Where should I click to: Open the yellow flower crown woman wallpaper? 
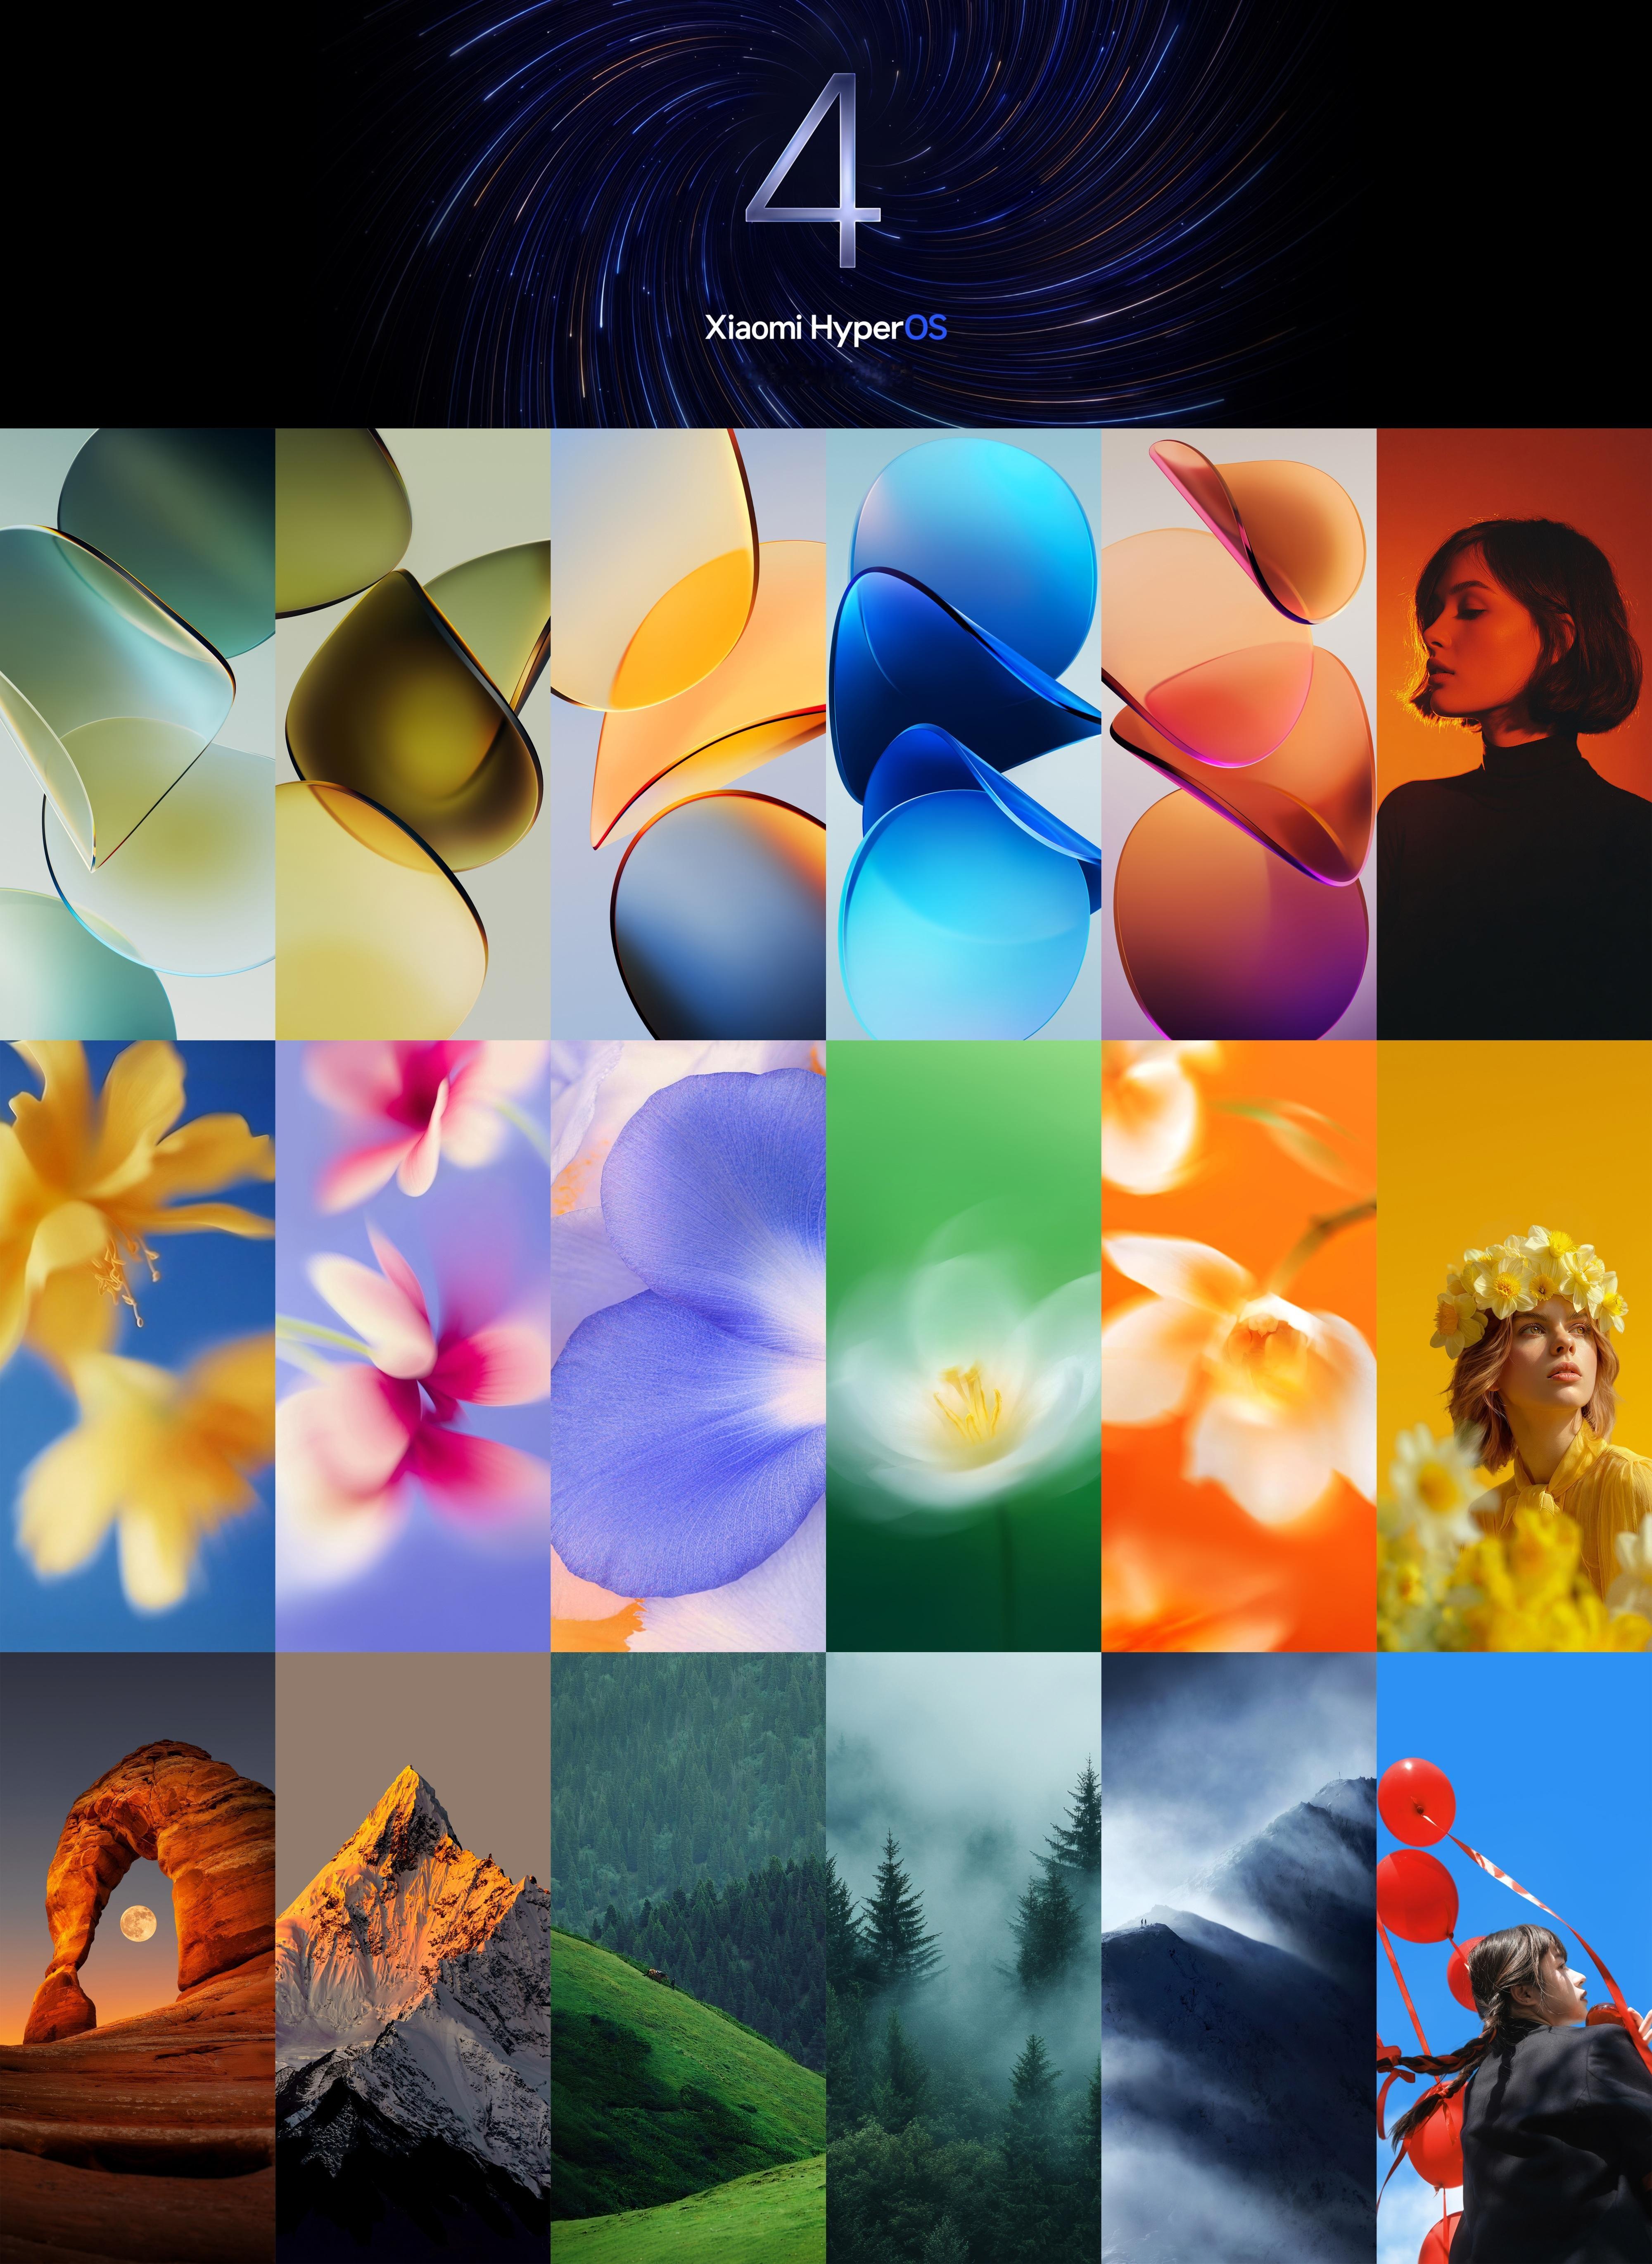1514,1346
